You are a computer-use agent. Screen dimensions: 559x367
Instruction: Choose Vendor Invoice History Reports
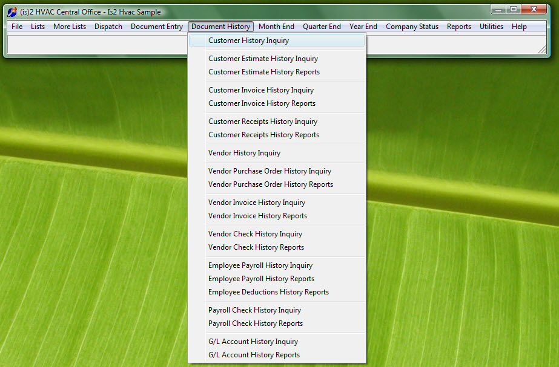coord(277,216)
